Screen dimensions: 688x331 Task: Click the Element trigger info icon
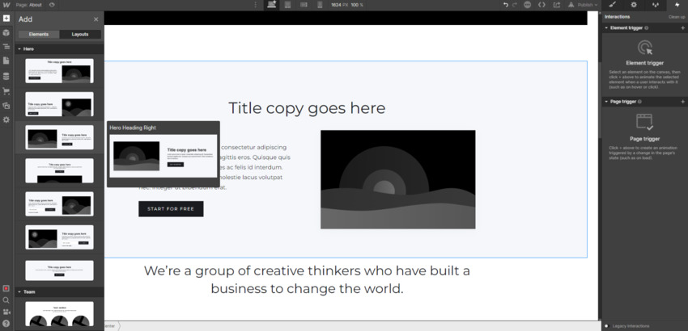click(647, 27)
